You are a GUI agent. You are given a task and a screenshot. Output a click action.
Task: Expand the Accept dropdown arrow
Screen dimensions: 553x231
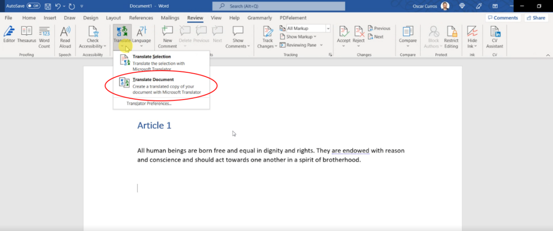[x=344, y=46]
